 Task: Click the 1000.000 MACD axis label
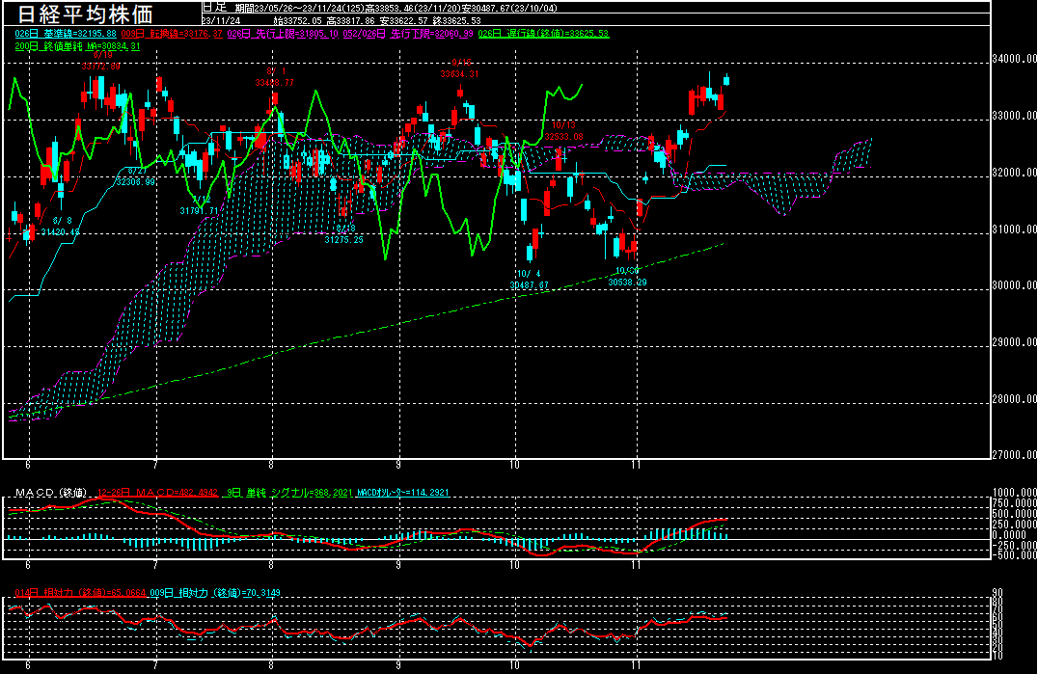(1015, 493)
